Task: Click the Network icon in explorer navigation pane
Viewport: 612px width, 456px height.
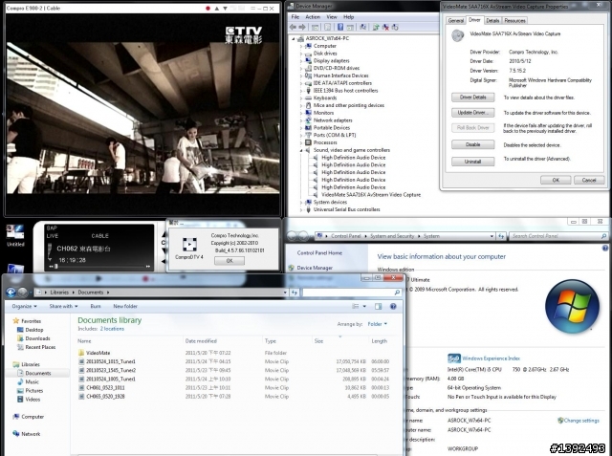Action: click(16, 433)
